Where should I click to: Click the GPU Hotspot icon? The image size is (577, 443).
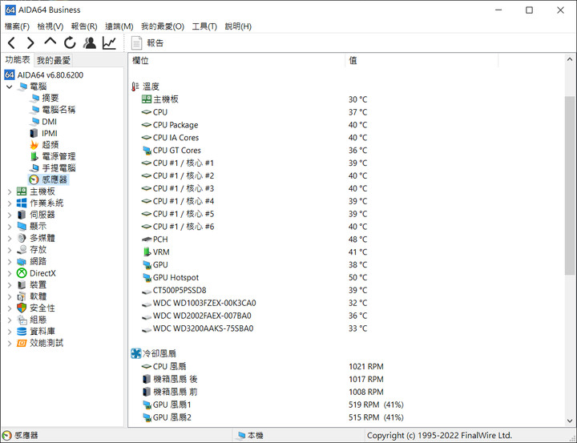point(147,277)
